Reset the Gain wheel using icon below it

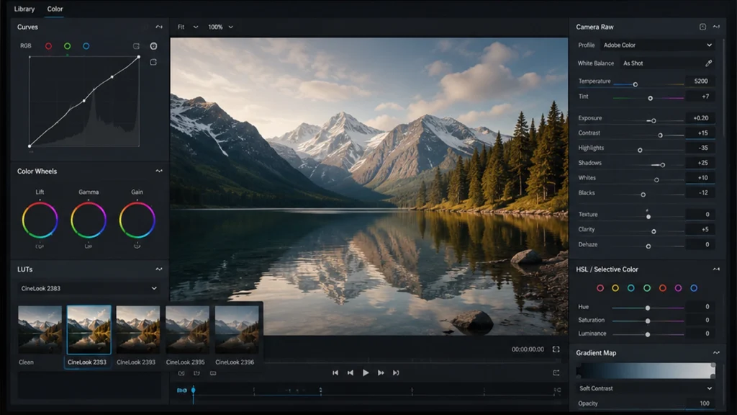pyautogui.click(x=137, y=246)
